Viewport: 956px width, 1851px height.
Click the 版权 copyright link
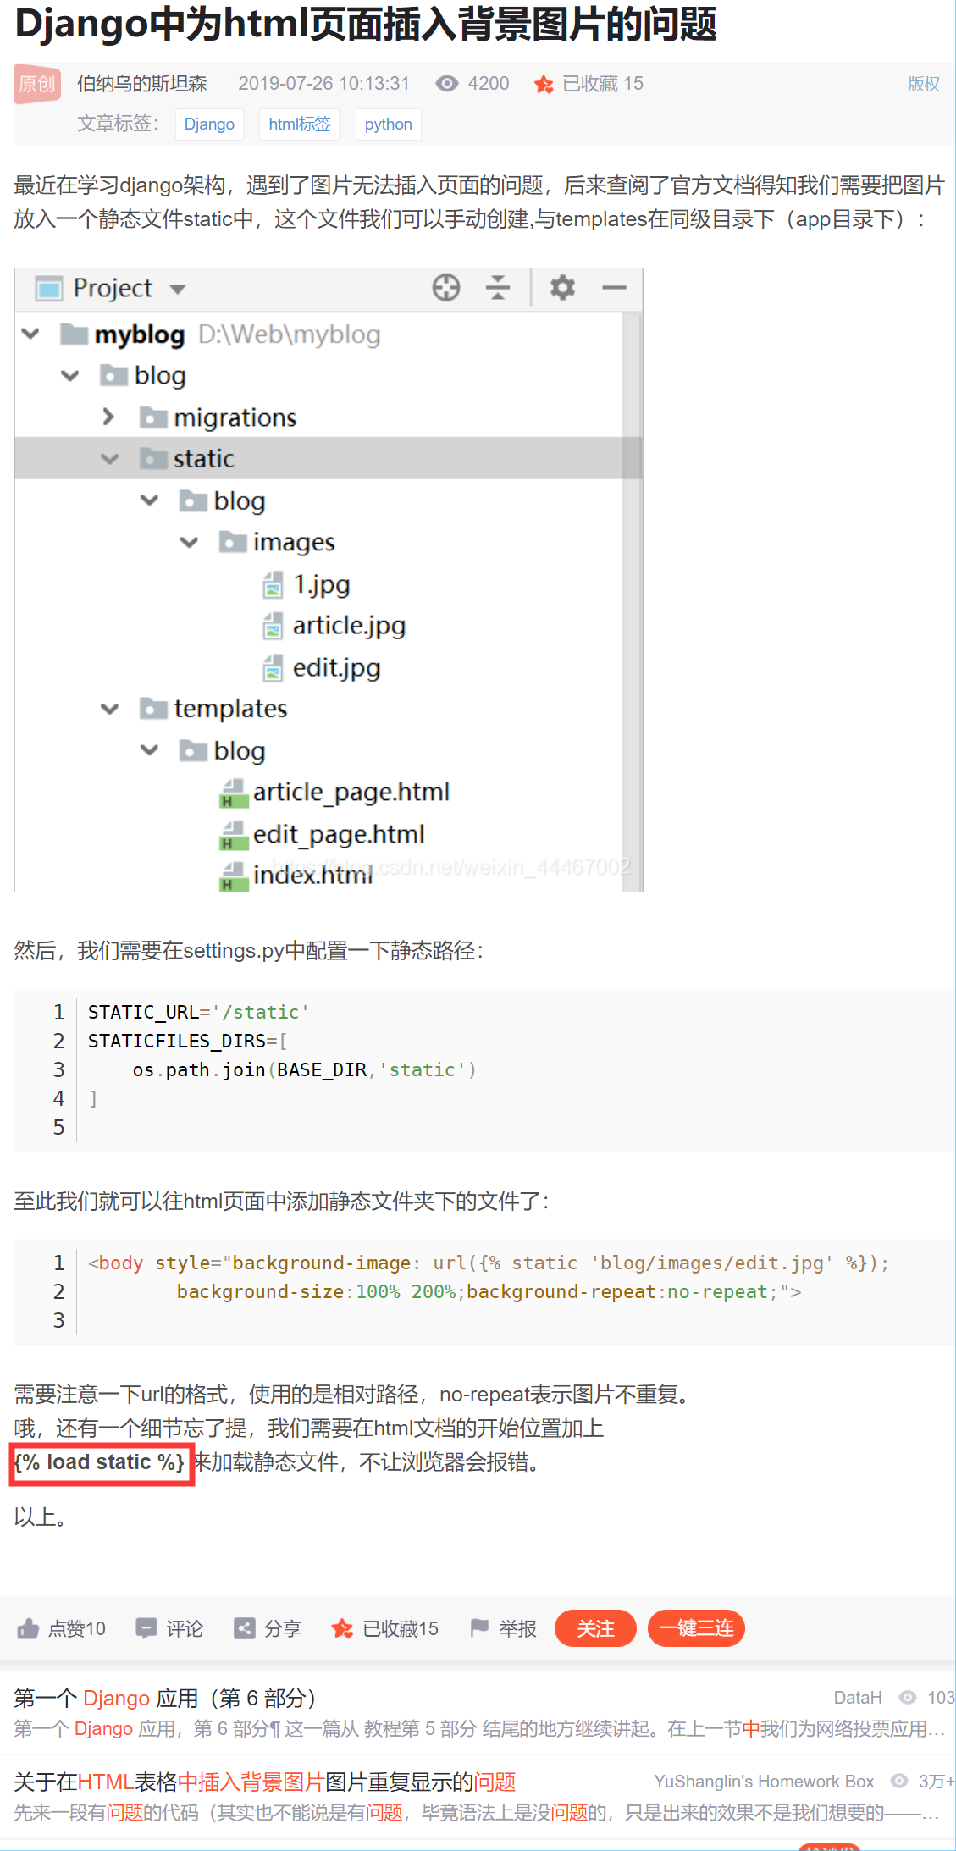click(924, 84)
